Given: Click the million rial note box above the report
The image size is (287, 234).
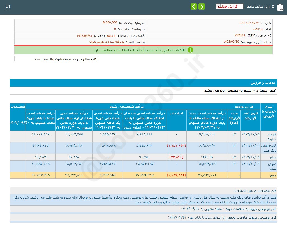Looking at the screenshot, I should tap(56, 59).
